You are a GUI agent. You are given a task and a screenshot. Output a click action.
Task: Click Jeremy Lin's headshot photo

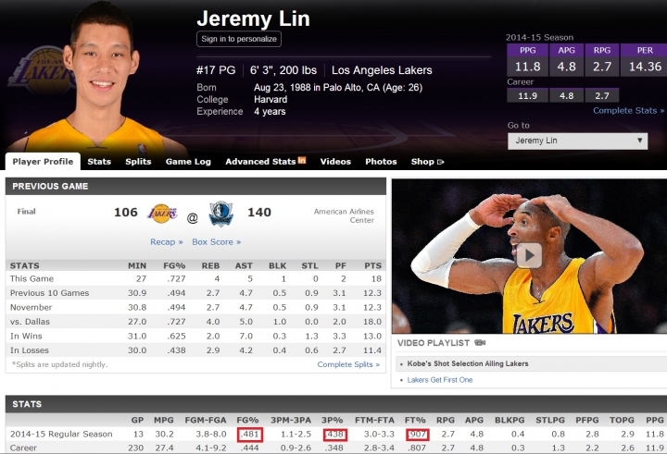(x=100, y=80)
